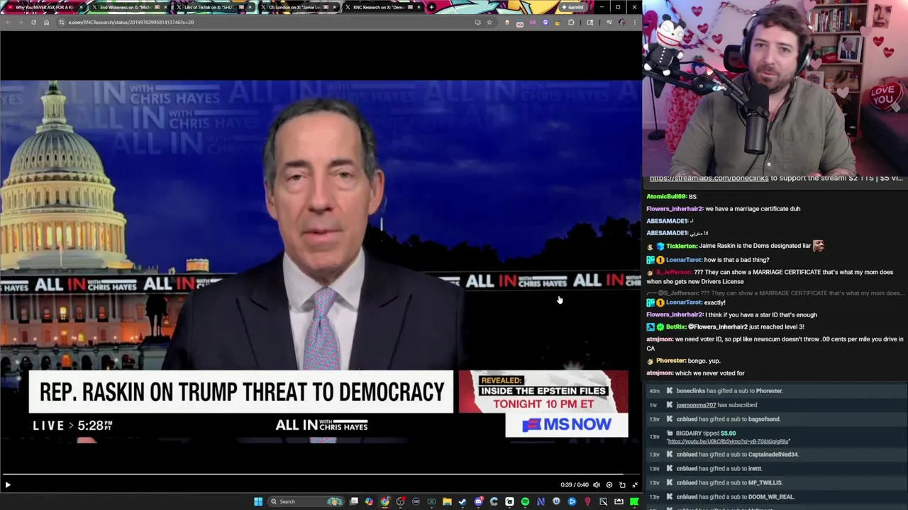The height and width of the screenshot is (510, 908).
Task: Open the streamlabs.com/boneclinks link
Action: pyautogui.click(x=709, y=178)
